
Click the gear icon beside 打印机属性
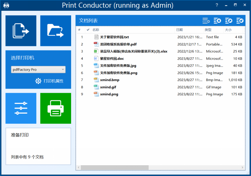[38, 81]
